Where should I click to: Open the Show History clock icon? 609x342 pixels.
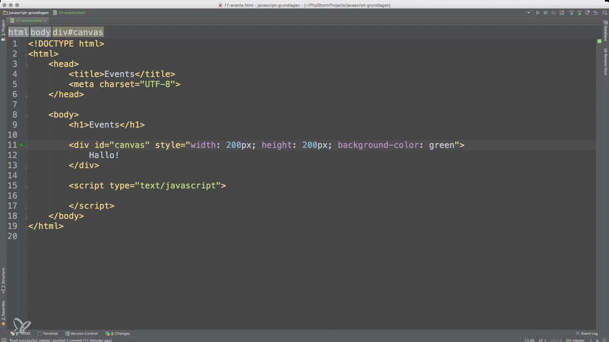click(x=587, y=13)
